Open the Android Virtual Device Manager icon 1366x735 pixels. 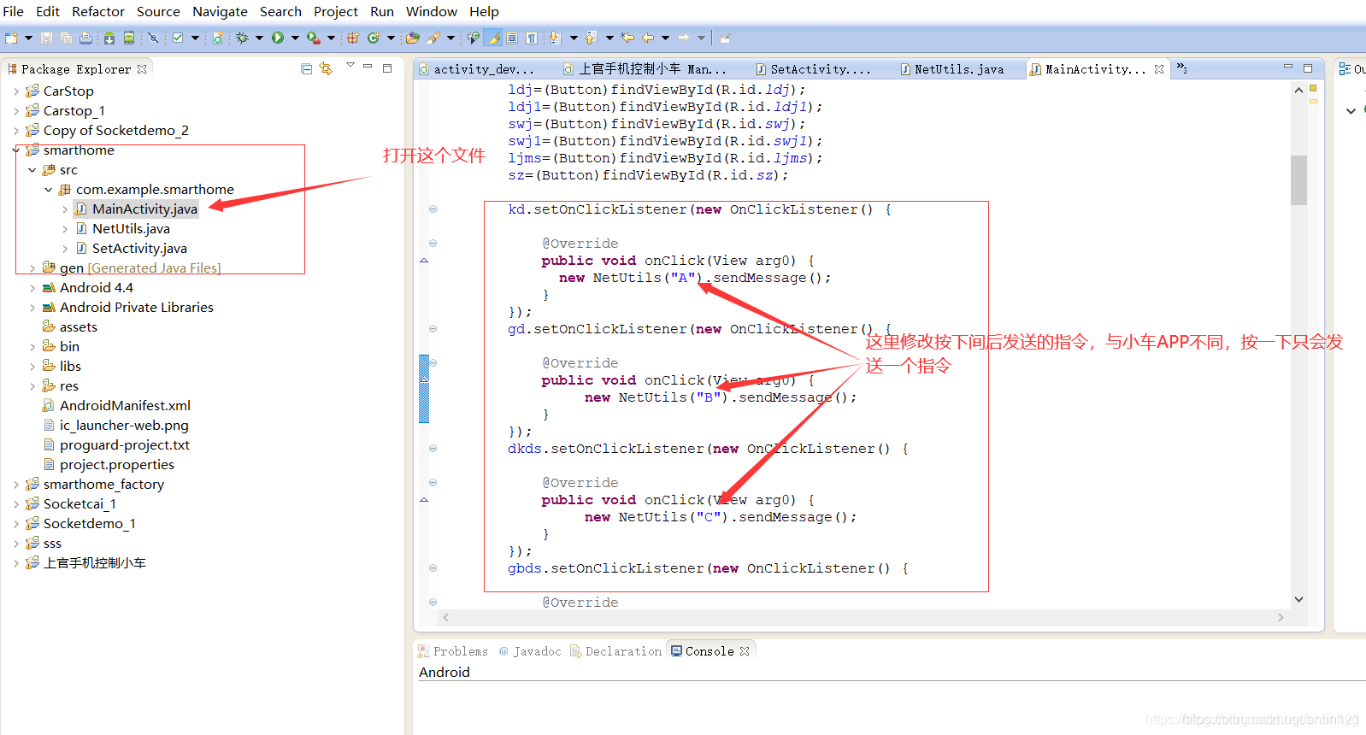pos(129,38)
